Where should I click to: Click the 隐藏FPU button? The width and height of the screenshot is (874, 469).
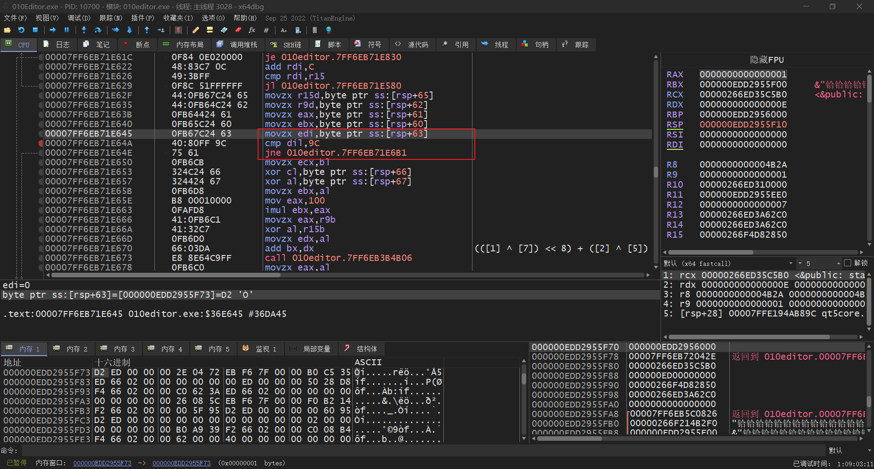(x=767, y=60)
